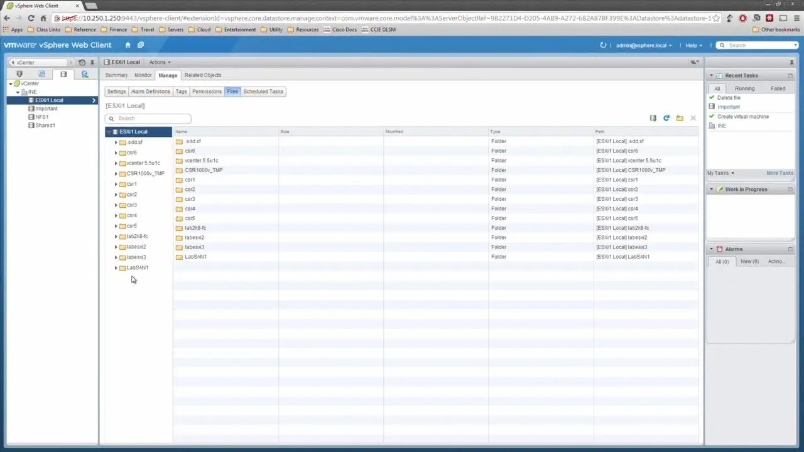Select the Important datastore in navigator

tap(46, 109)
